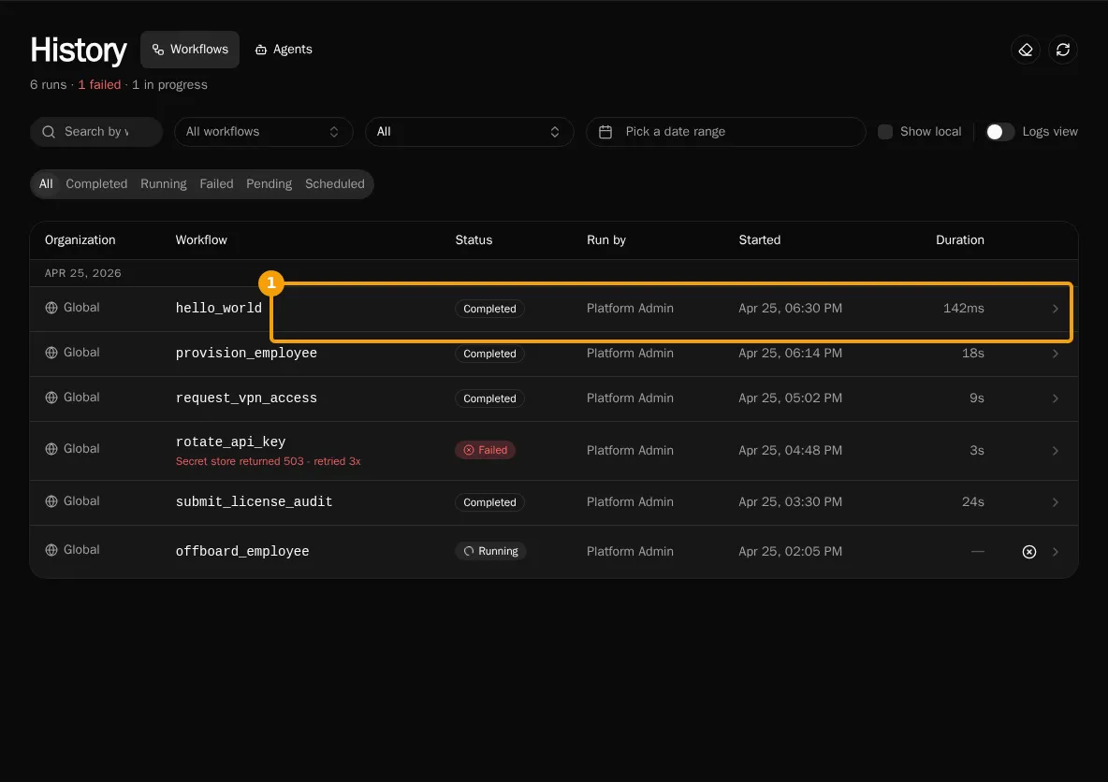The image size is (1108, 782).
Task: Click the refresh icon button
Action: [1063, 50]
